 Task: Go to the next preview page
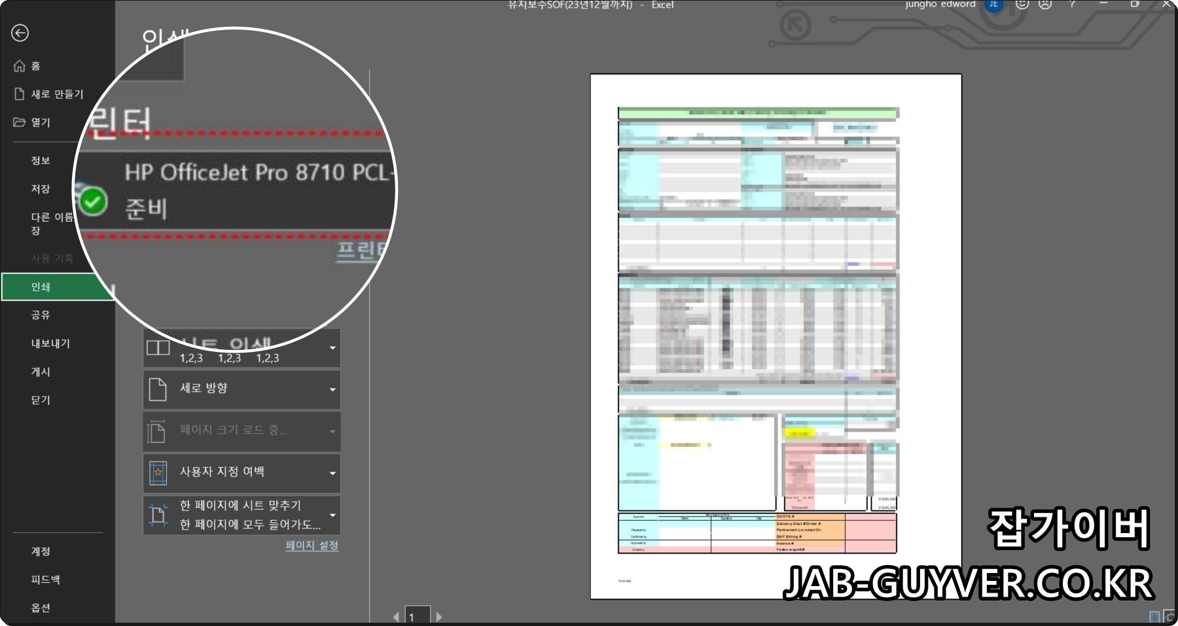tap(438, 616)
